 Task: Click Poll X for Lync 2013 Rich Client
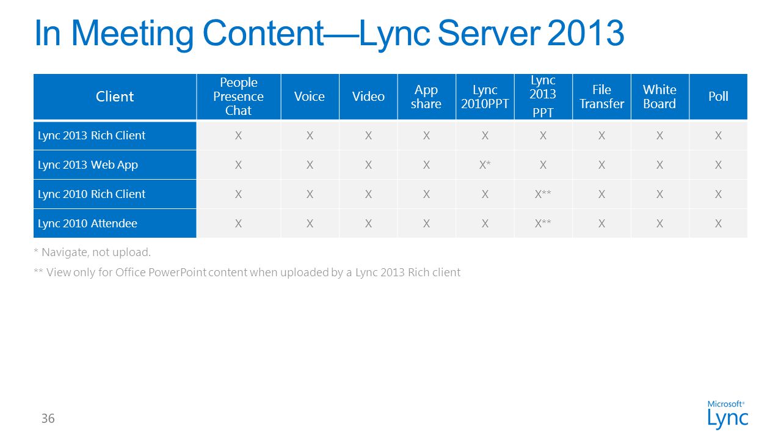[x=718, y=136]
